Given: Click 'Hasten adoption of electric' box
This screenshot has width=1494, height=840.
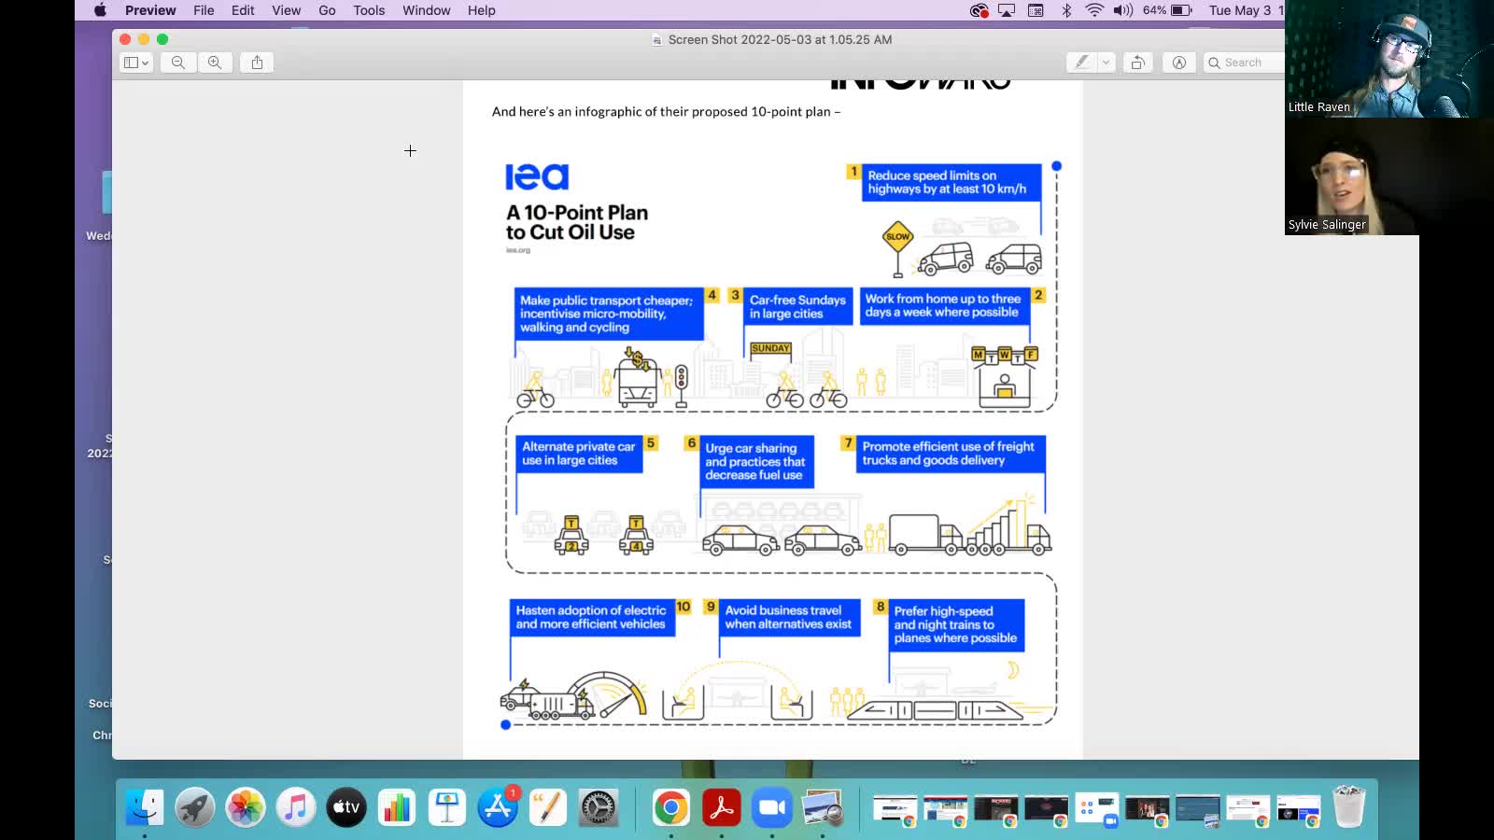Looking at the screenshot, I should pos(591,617).
